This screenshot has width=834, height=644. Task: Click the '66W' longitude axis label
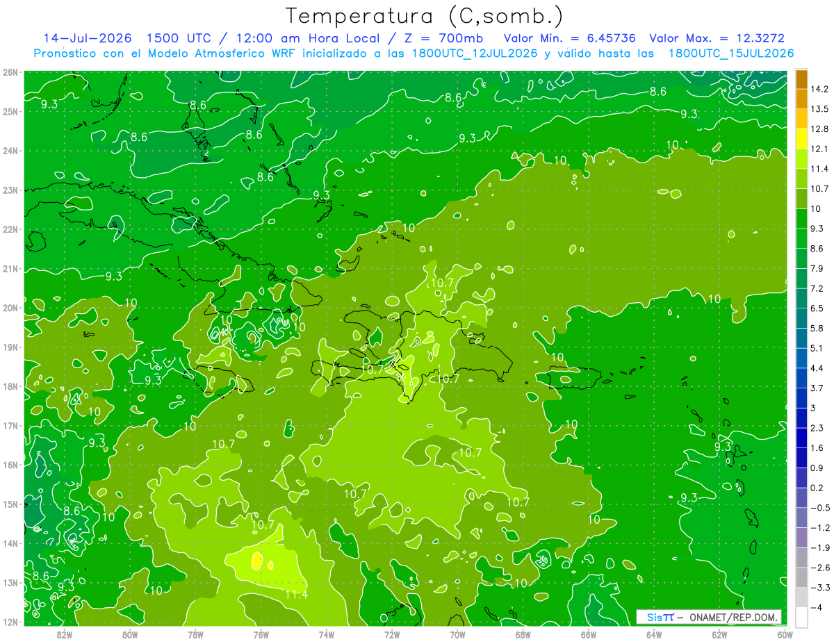(x=588, y=634)
